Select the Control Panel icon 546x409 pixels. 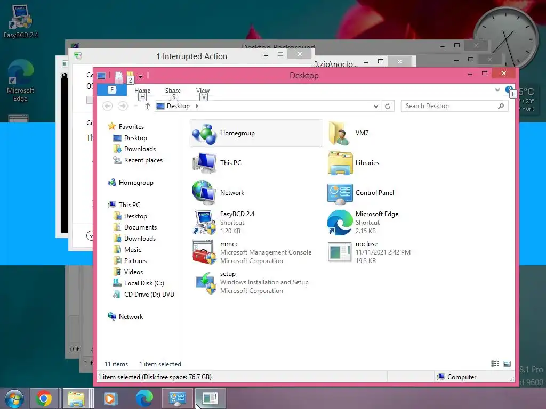(x=340, y=193)
